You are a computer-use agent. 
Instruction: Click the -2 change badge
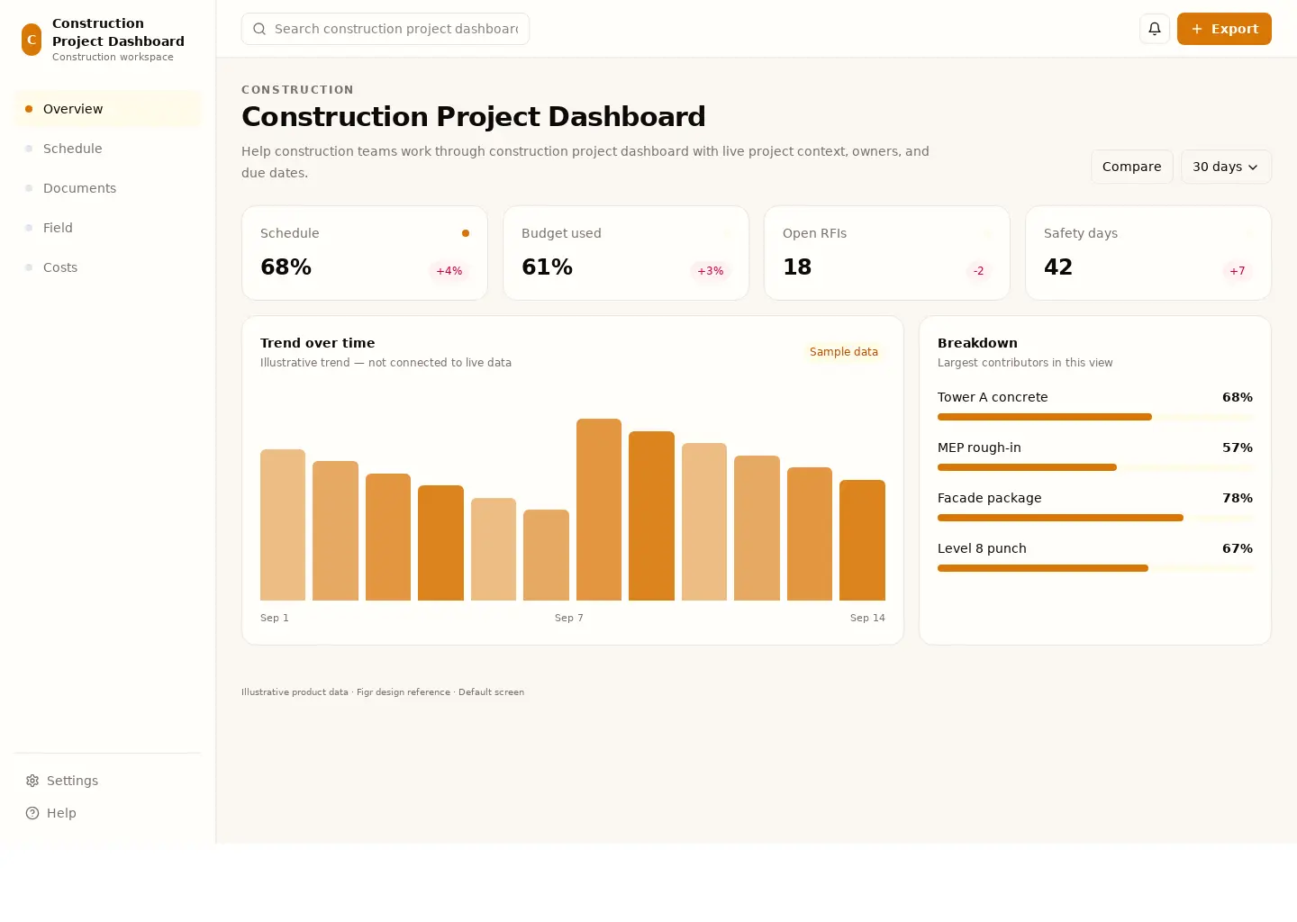(x=978, y=271)
